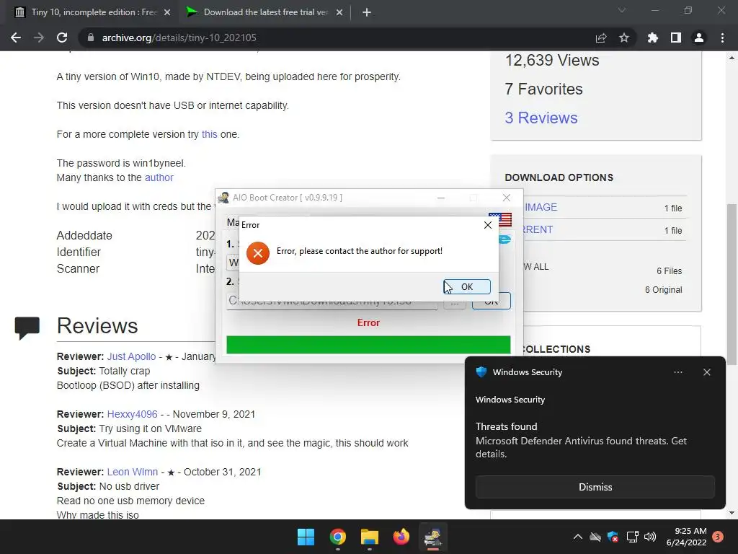Switch to Tiny 10 incomplete edition tab
The image size is (738, 554).
[x=89, y=12]
